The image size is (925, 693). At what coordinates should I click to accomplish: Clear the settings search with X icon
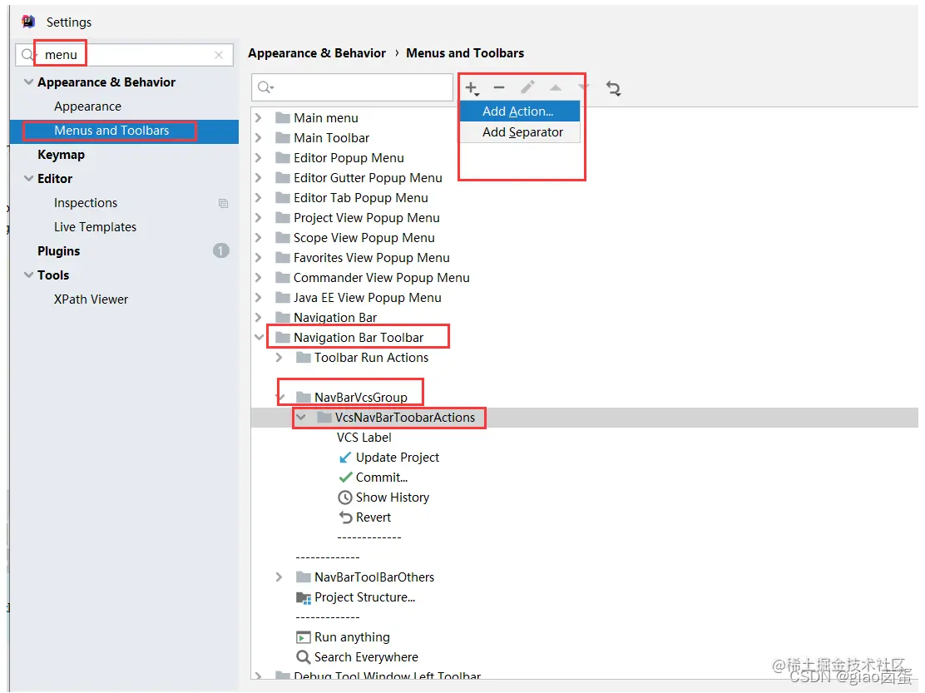[219, 55]
